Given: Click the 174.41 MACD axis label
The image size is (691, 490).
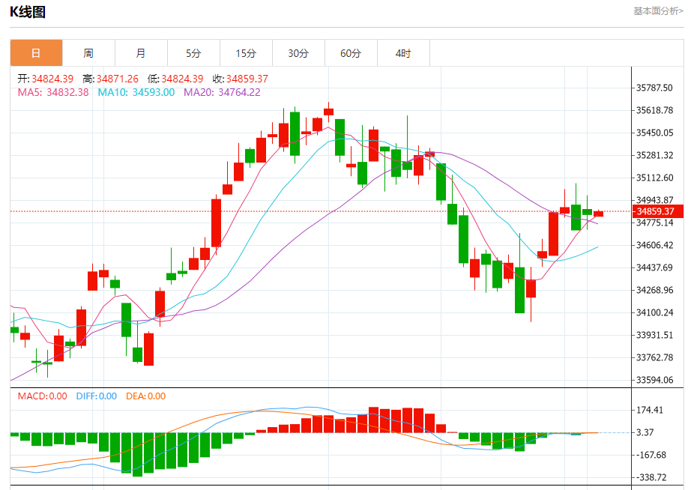Looking at the screenshot, I should (650, 411).
